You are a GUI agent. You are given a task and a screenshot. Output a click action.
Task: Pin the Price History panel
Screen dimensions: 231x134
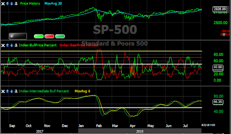tap(16, 4)
